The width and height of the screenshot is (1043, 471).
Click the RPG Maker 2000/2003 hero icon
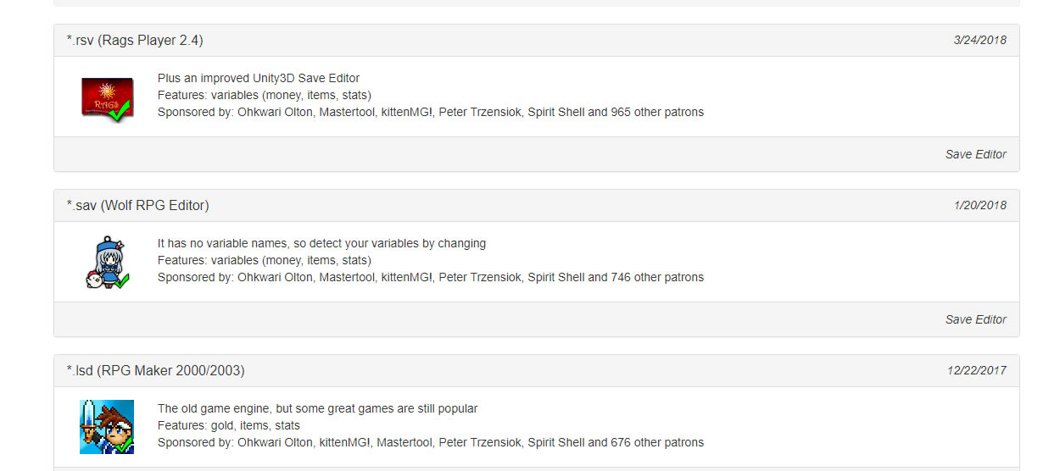point(107,426)
